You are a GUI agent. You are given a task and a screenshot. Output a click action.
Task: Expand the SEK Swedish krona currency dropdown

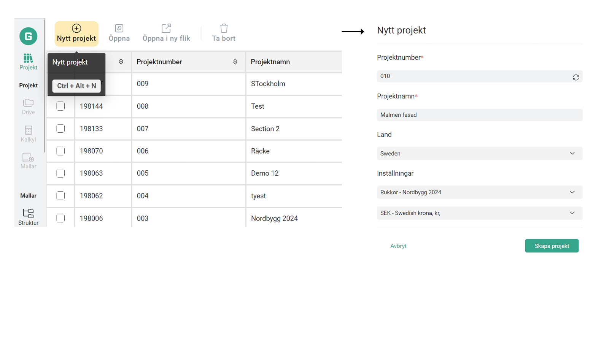(480, 213)
